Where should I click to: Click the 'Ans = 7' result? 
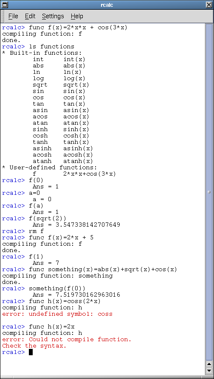pyautogui.click(x=46, y=263)
